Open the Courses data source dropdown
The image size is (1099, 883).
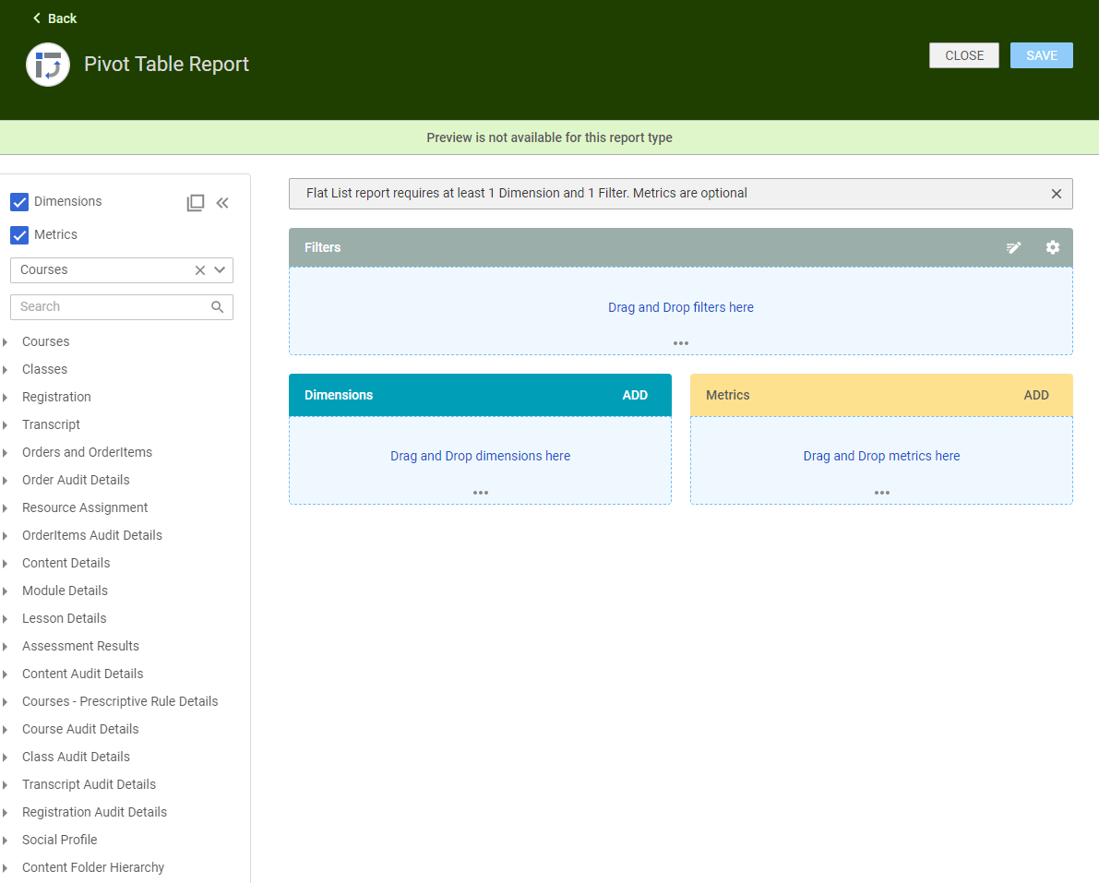(x=220, y=269)
